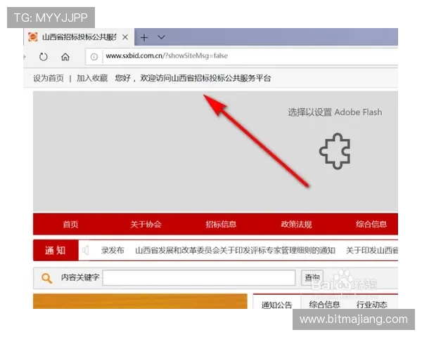
Task: Click 设为首页 link
Action: [x=49, y=78]
